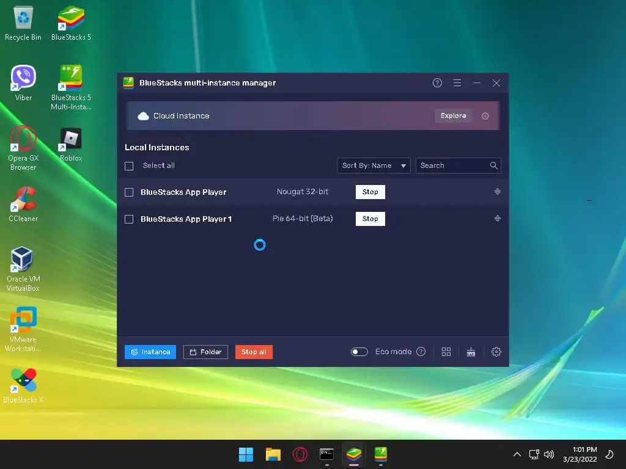Click the Nougat 32-bit label
Screen dimensions: 626x469
[x=303, y=191]
